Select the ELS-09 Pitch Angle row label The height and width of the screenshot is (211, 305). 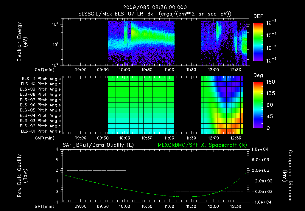pos(41,89)
